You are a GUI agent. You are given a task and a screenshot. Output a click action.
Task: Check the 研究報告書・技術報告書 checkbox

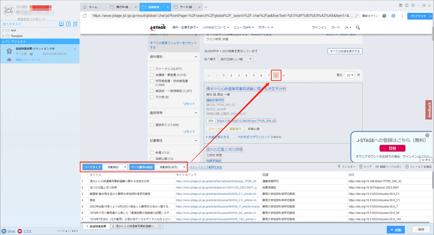tap(152, 81)
